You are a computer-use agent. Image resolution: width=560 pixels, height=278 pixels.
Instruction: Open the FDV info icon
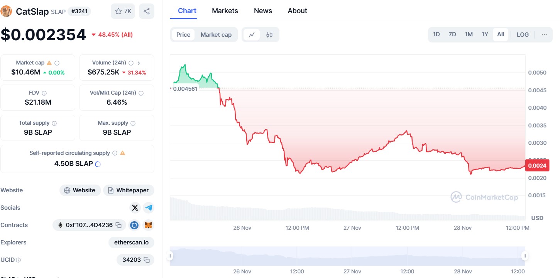44,93
